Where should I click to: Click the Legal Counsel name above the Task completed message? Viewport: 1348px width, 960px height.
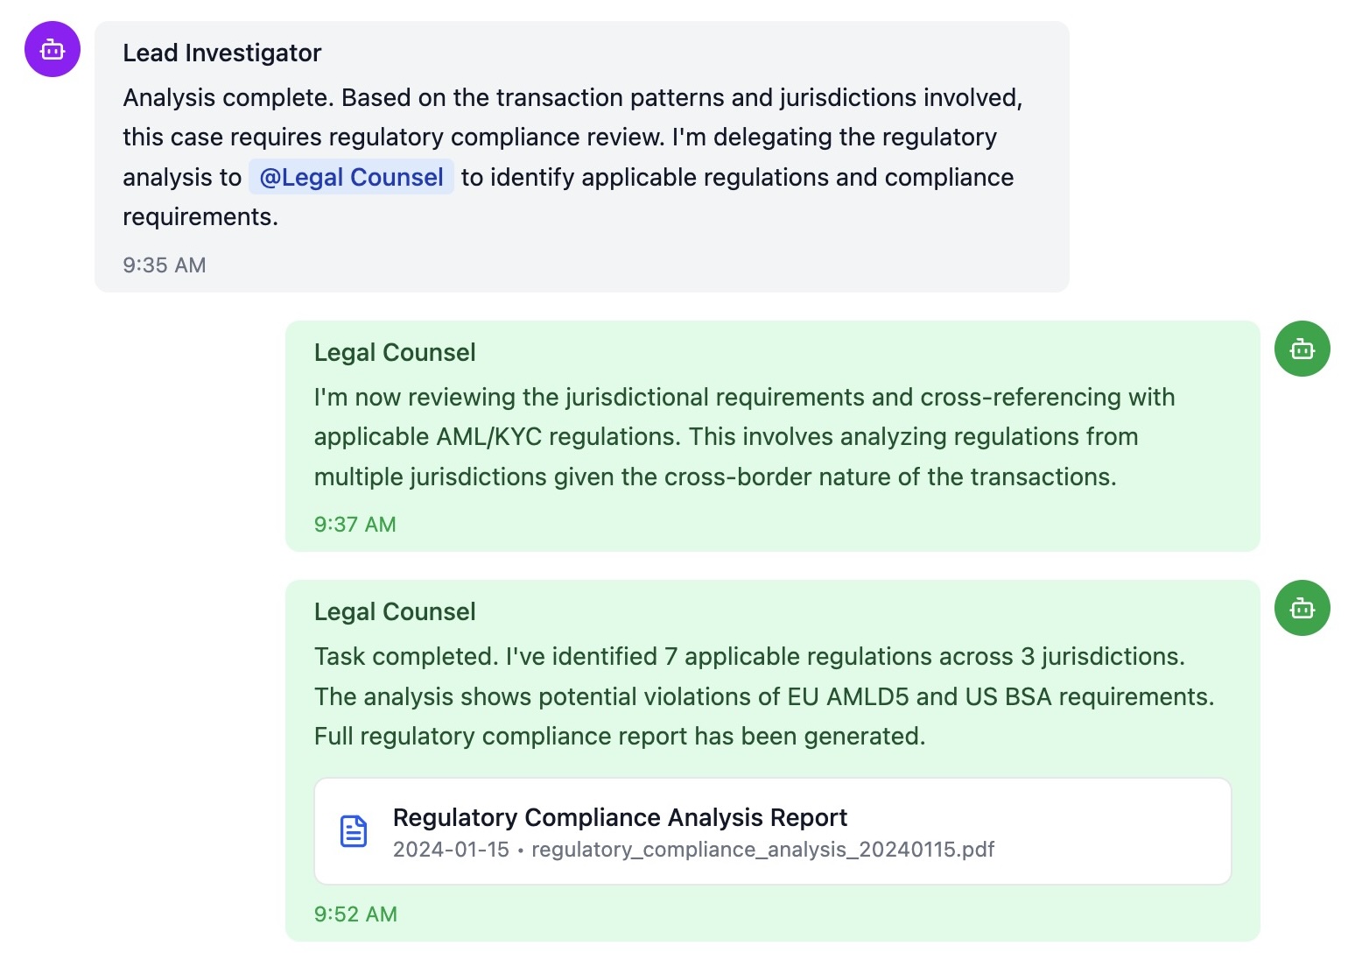[395, 612]
